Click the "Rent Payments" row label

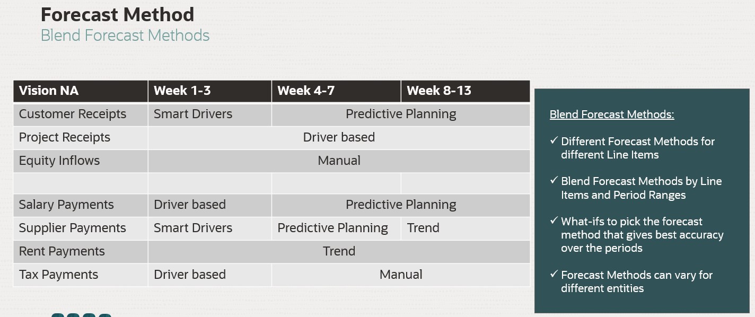[x=62, y=251]
